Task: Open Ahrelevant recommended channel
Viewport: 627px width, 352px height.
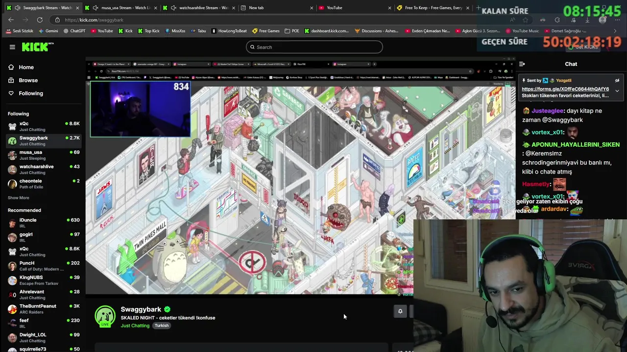Action: pyautogui.click(x=43, y=294)
